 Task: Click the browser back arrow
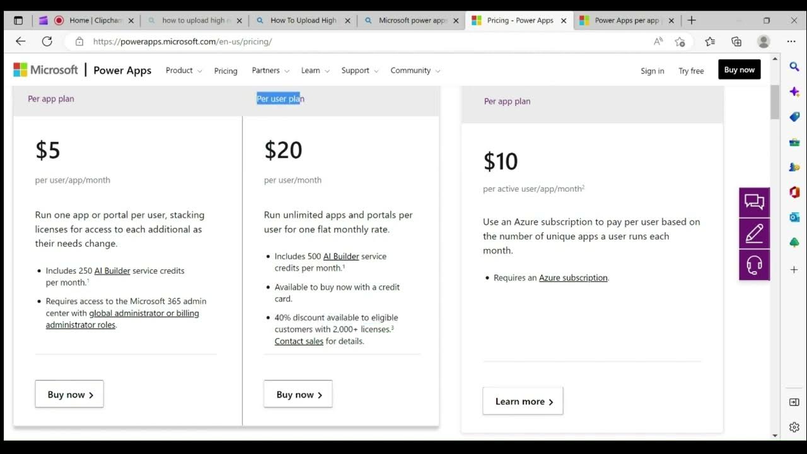(21, 42)
